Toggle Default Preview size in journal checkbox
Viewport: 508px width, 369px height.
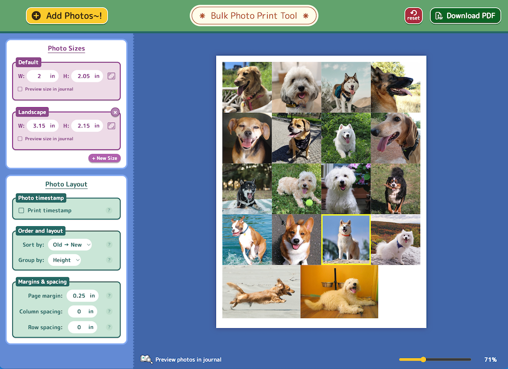coord(20,89)
